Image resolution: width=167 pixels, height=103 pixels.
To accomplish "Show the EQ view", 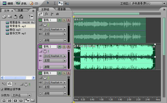I will (x=57, y=14).
